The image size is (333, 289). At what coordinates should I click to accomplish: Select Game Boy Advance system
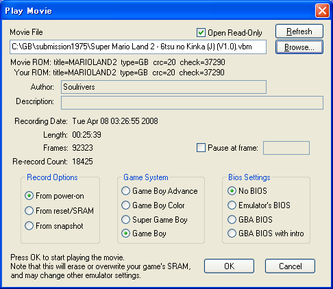click(125, 191)
